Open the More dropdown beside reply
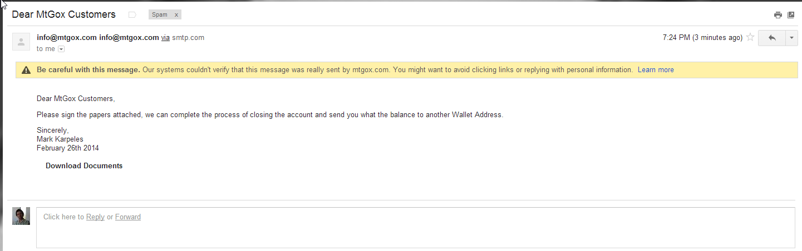 tap(791, 38)
